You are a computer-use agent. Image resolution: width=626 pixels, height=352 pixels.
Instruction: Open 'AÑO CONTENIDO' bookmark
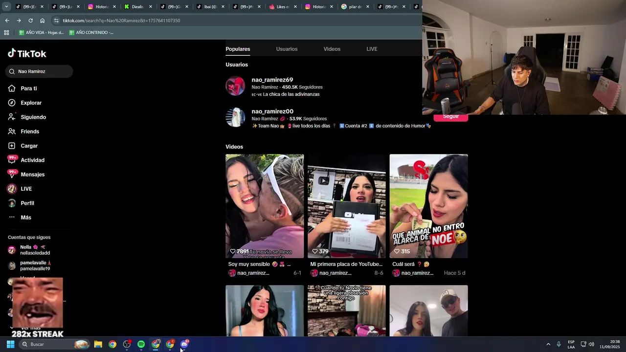(x=91, y=33)
